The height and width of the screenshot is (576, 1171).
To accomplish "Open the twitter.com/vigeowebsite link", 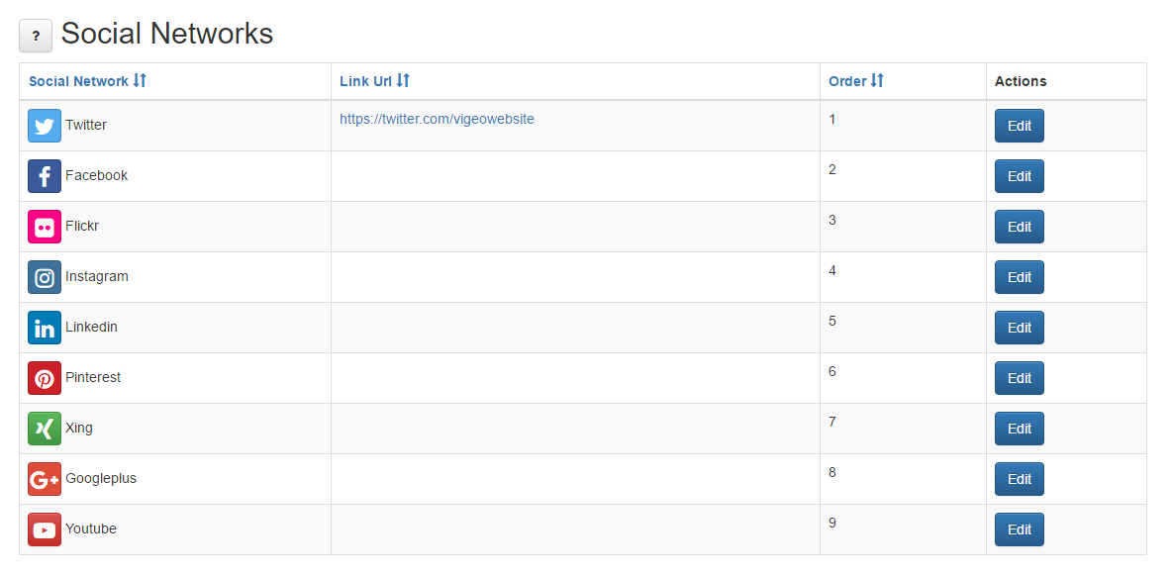I will [x=437, y=119].
